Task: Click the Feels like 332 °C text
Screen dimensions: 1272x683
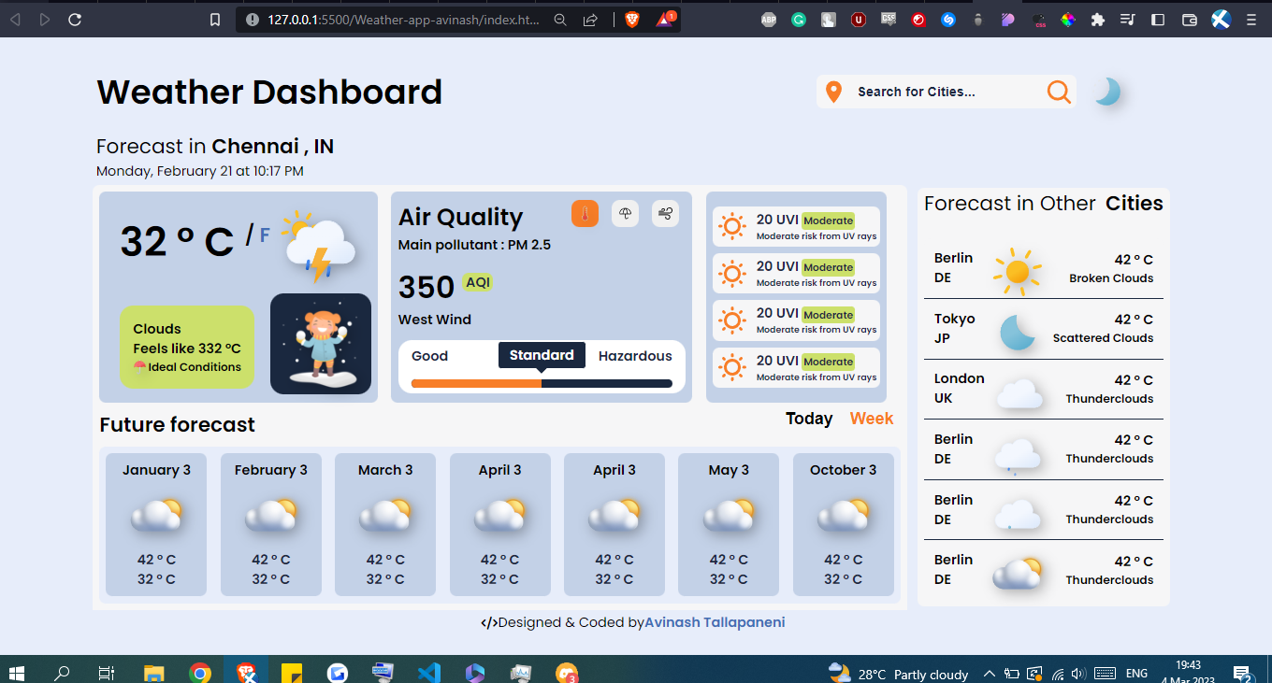Action: click(x=187, y=349)
